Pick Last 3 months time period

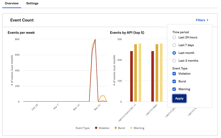[x=174, y=61]
